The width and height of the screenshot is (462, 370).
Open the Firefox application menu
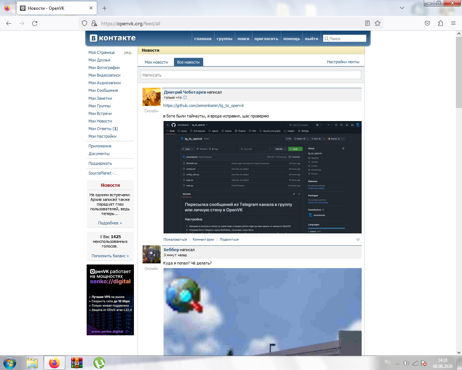pos(453,23)
